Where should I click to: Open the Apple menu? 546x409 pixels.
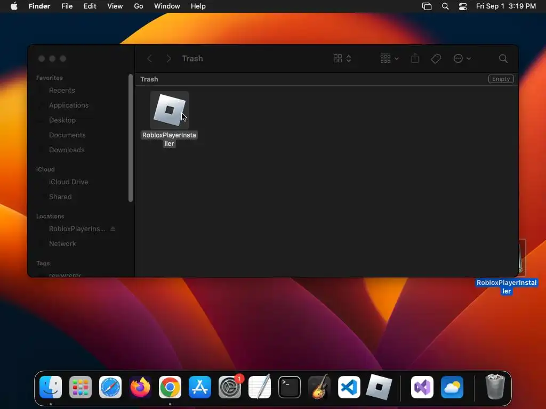point(14,6)
